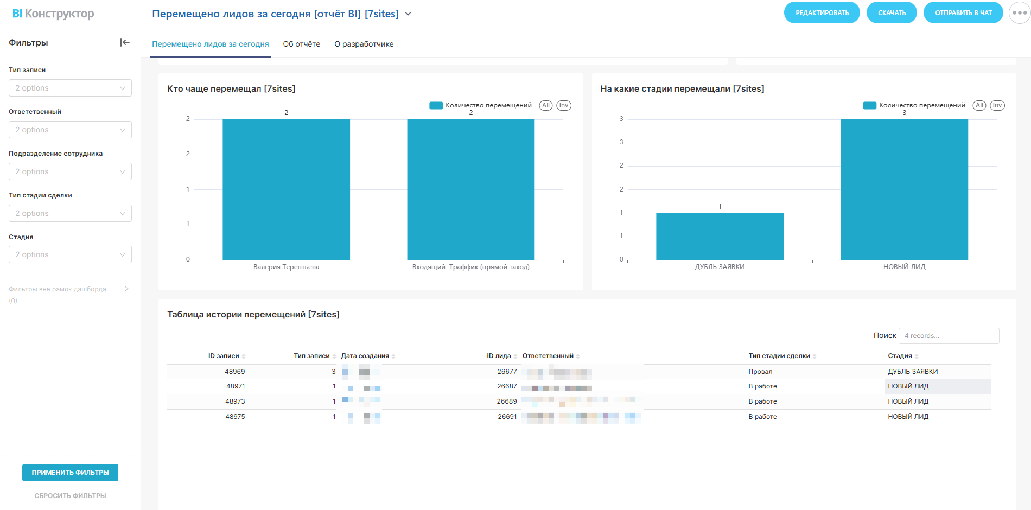The image size is (1031, 510).
Task: Switch to the Об отчёте tab
Action: (301, 44)
